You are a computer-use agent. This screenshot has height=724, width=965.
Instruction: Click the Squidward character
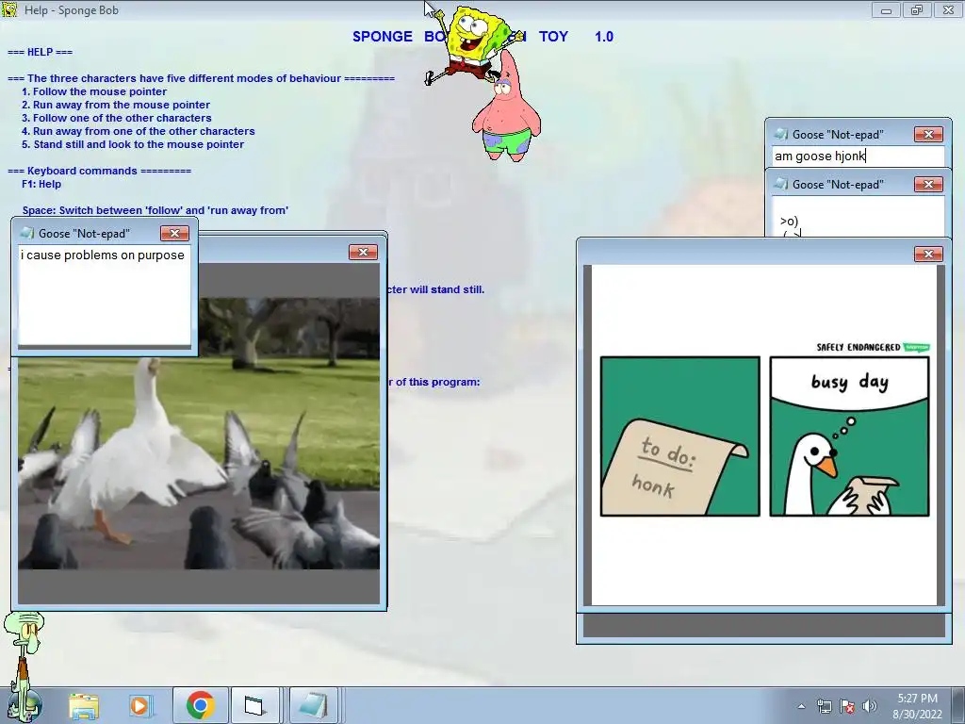pos(24,665)
